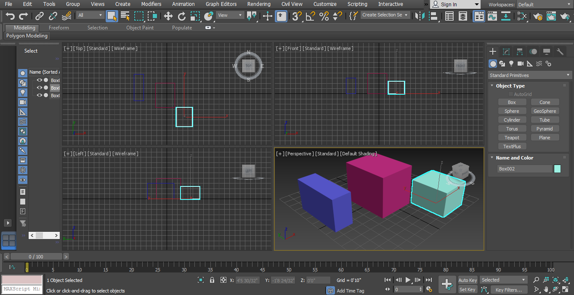Switch to the Utilities wrench panel
The width and height of the screenshot is (574, 295).
pyautogui.click(x=560, y=52)
